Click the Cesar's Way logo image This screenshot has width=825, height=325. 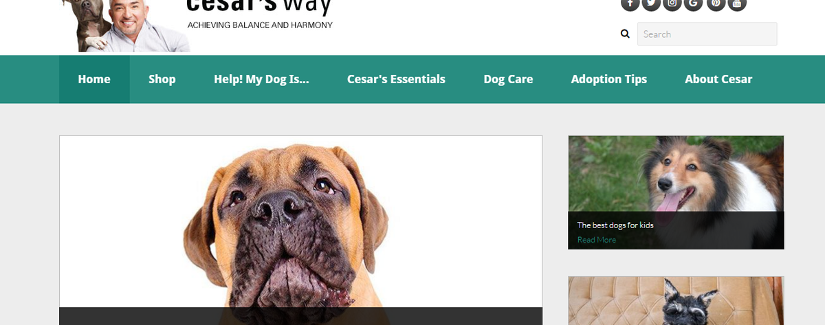(196, 25)
